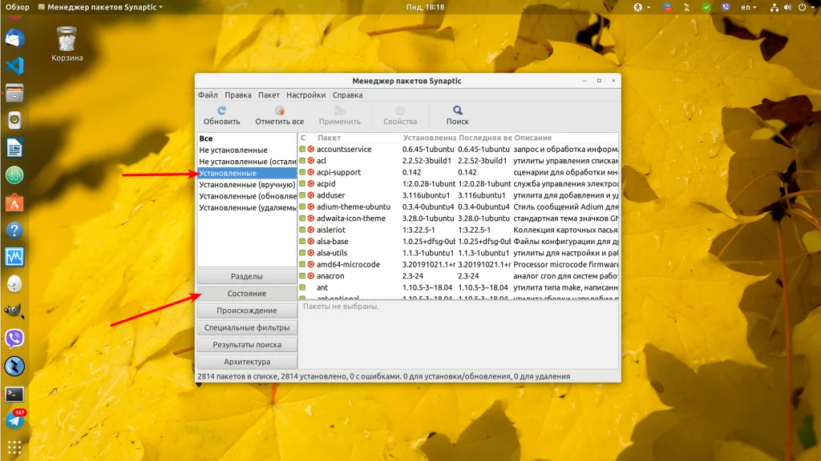Click the Разделы filter button
Screen dimensions: 821x461
[x=246, y=277]
